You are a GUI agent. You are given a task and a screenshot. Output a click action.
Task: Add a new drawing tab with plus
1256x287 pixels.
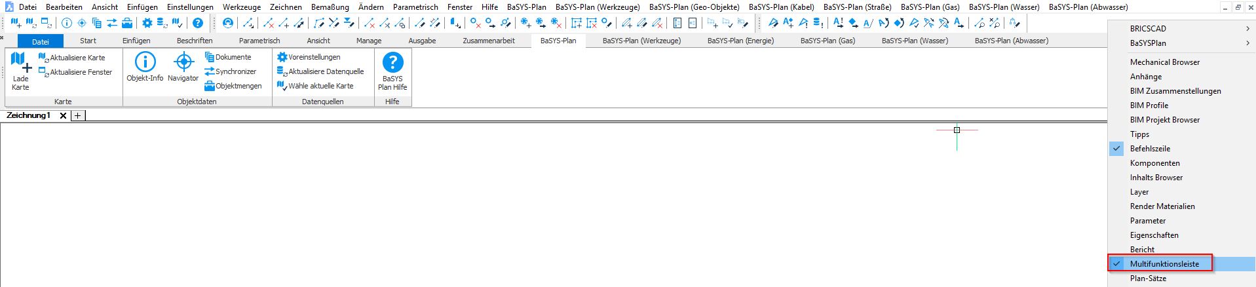coord(77,116)
